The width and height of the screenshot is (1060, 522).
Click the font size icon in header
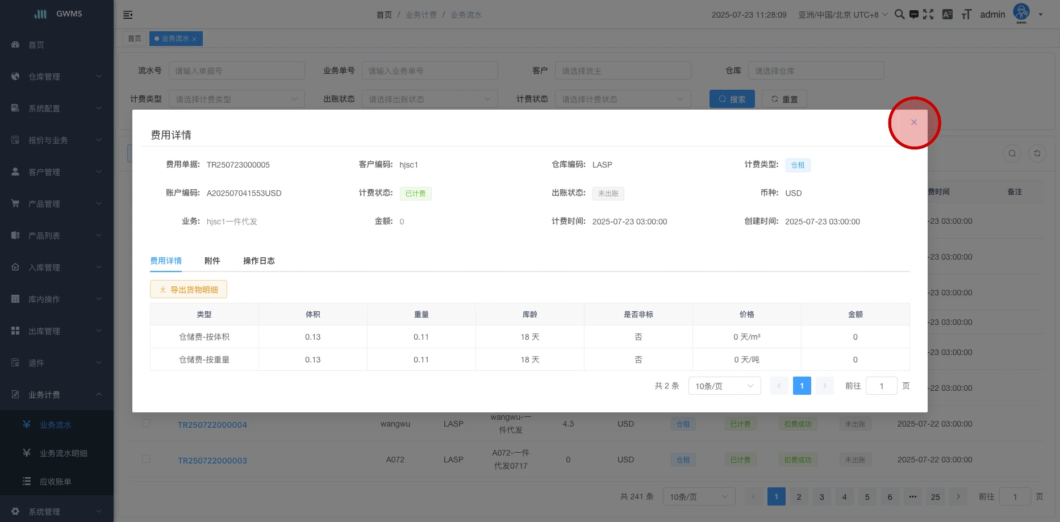(966, 15)
